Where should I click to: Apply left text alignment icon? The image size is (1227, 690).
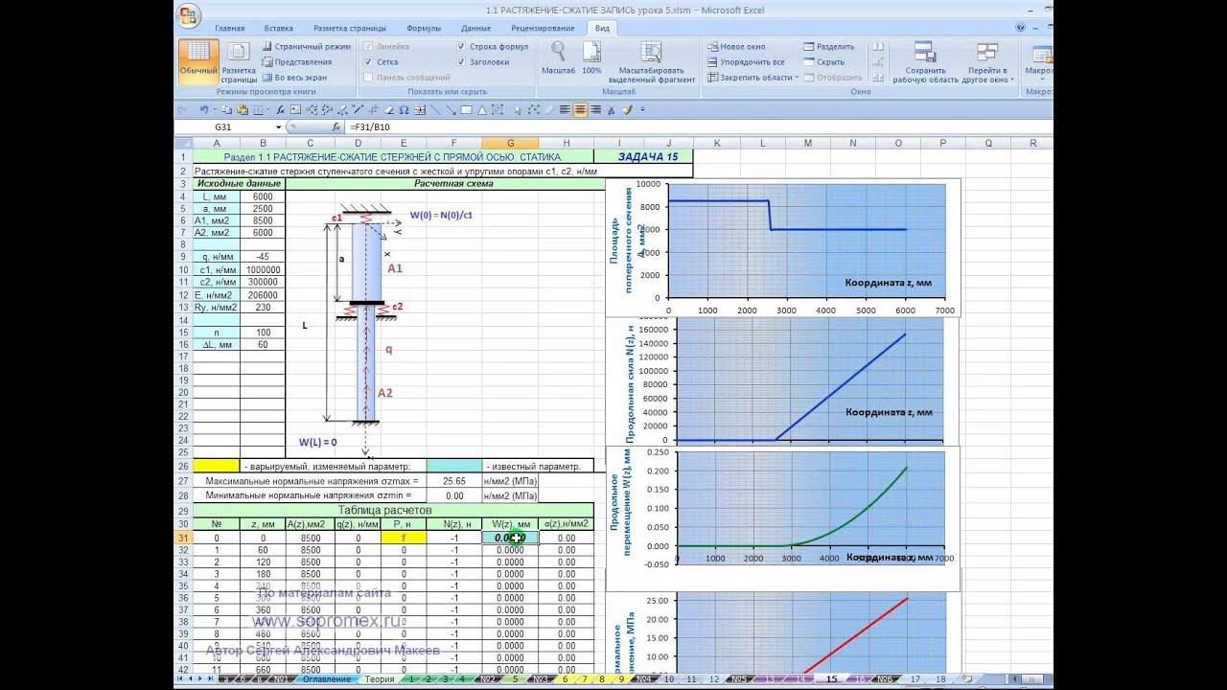[x=565, y=110]
